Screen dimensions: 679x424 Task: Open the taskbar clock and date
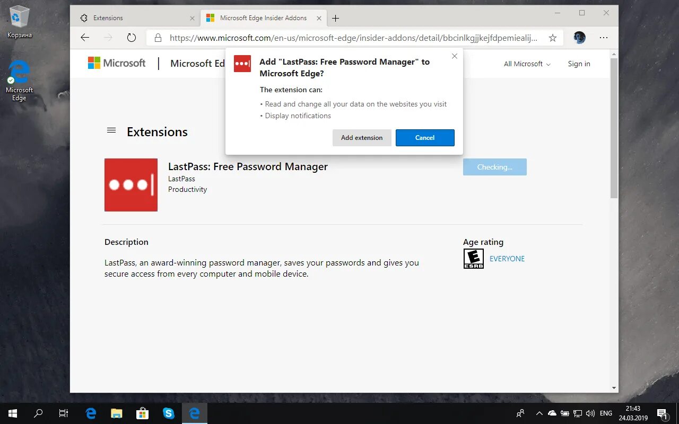click(633, 413)
